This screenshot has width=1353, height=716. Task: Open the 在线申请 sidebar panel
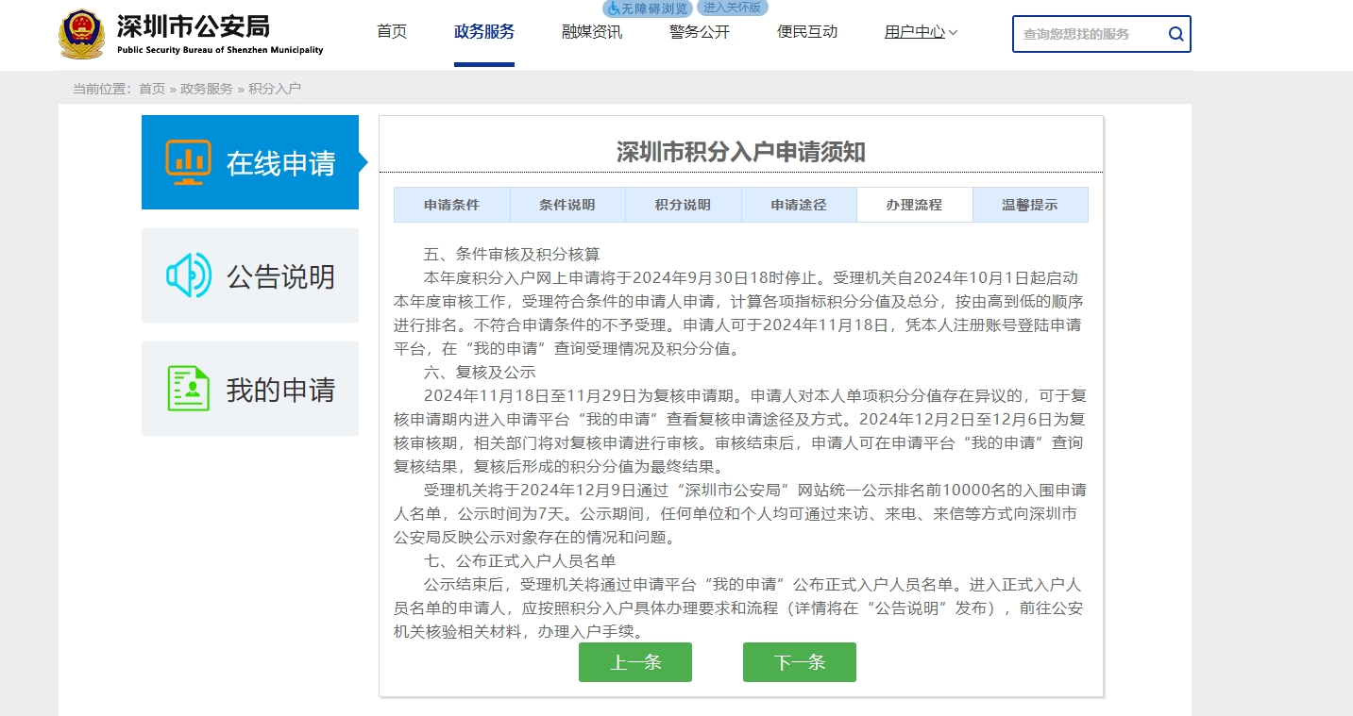[x=250, y=162]
